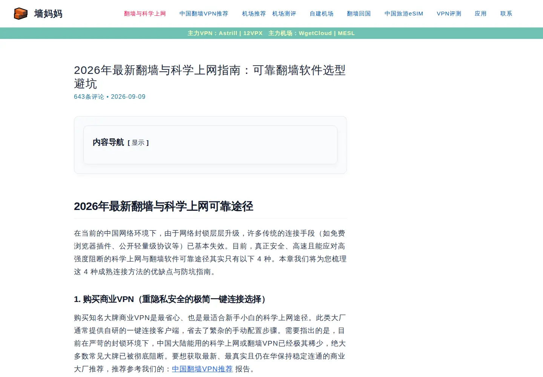Click heading 2026年最新翻墙与科学上网可靠途径

click(164, 207)
